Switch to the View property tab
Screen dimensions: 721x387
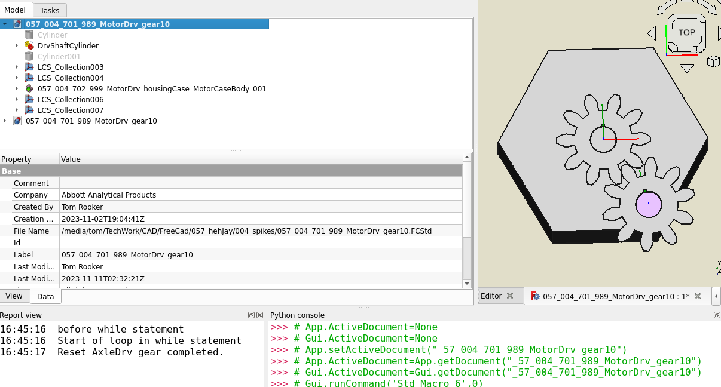pyautogui.click(x=14, y=296)
